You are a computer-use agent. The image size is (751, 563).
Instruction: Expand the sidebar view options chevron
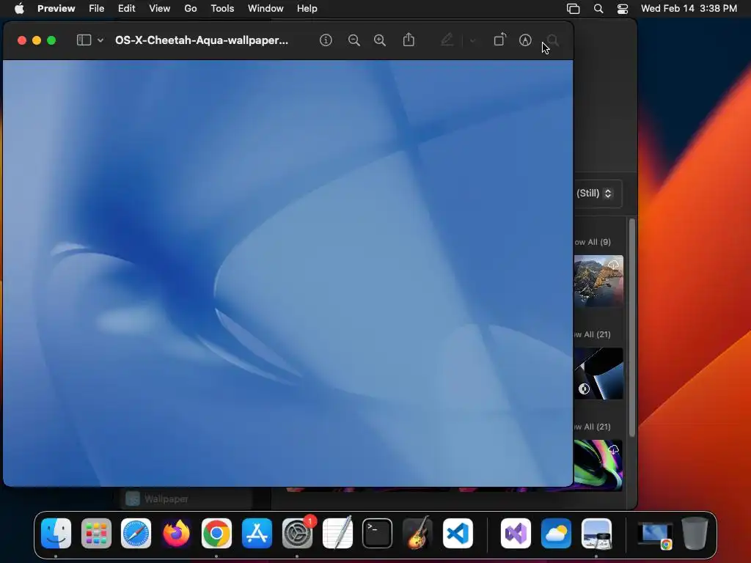coord(100,41)
